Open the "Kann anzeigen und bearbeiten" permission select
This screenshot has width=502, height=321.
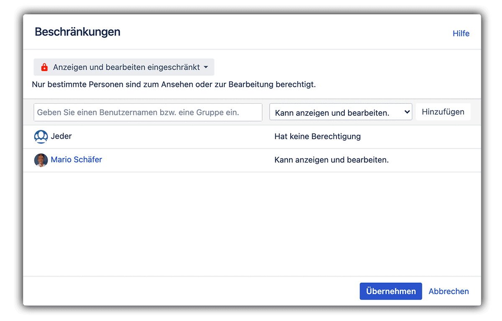(x=341, y=112)
